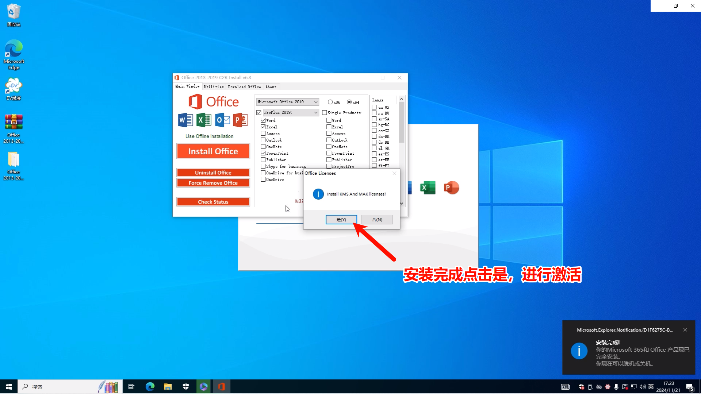Click the Excel icon in background window

point(428,188)
